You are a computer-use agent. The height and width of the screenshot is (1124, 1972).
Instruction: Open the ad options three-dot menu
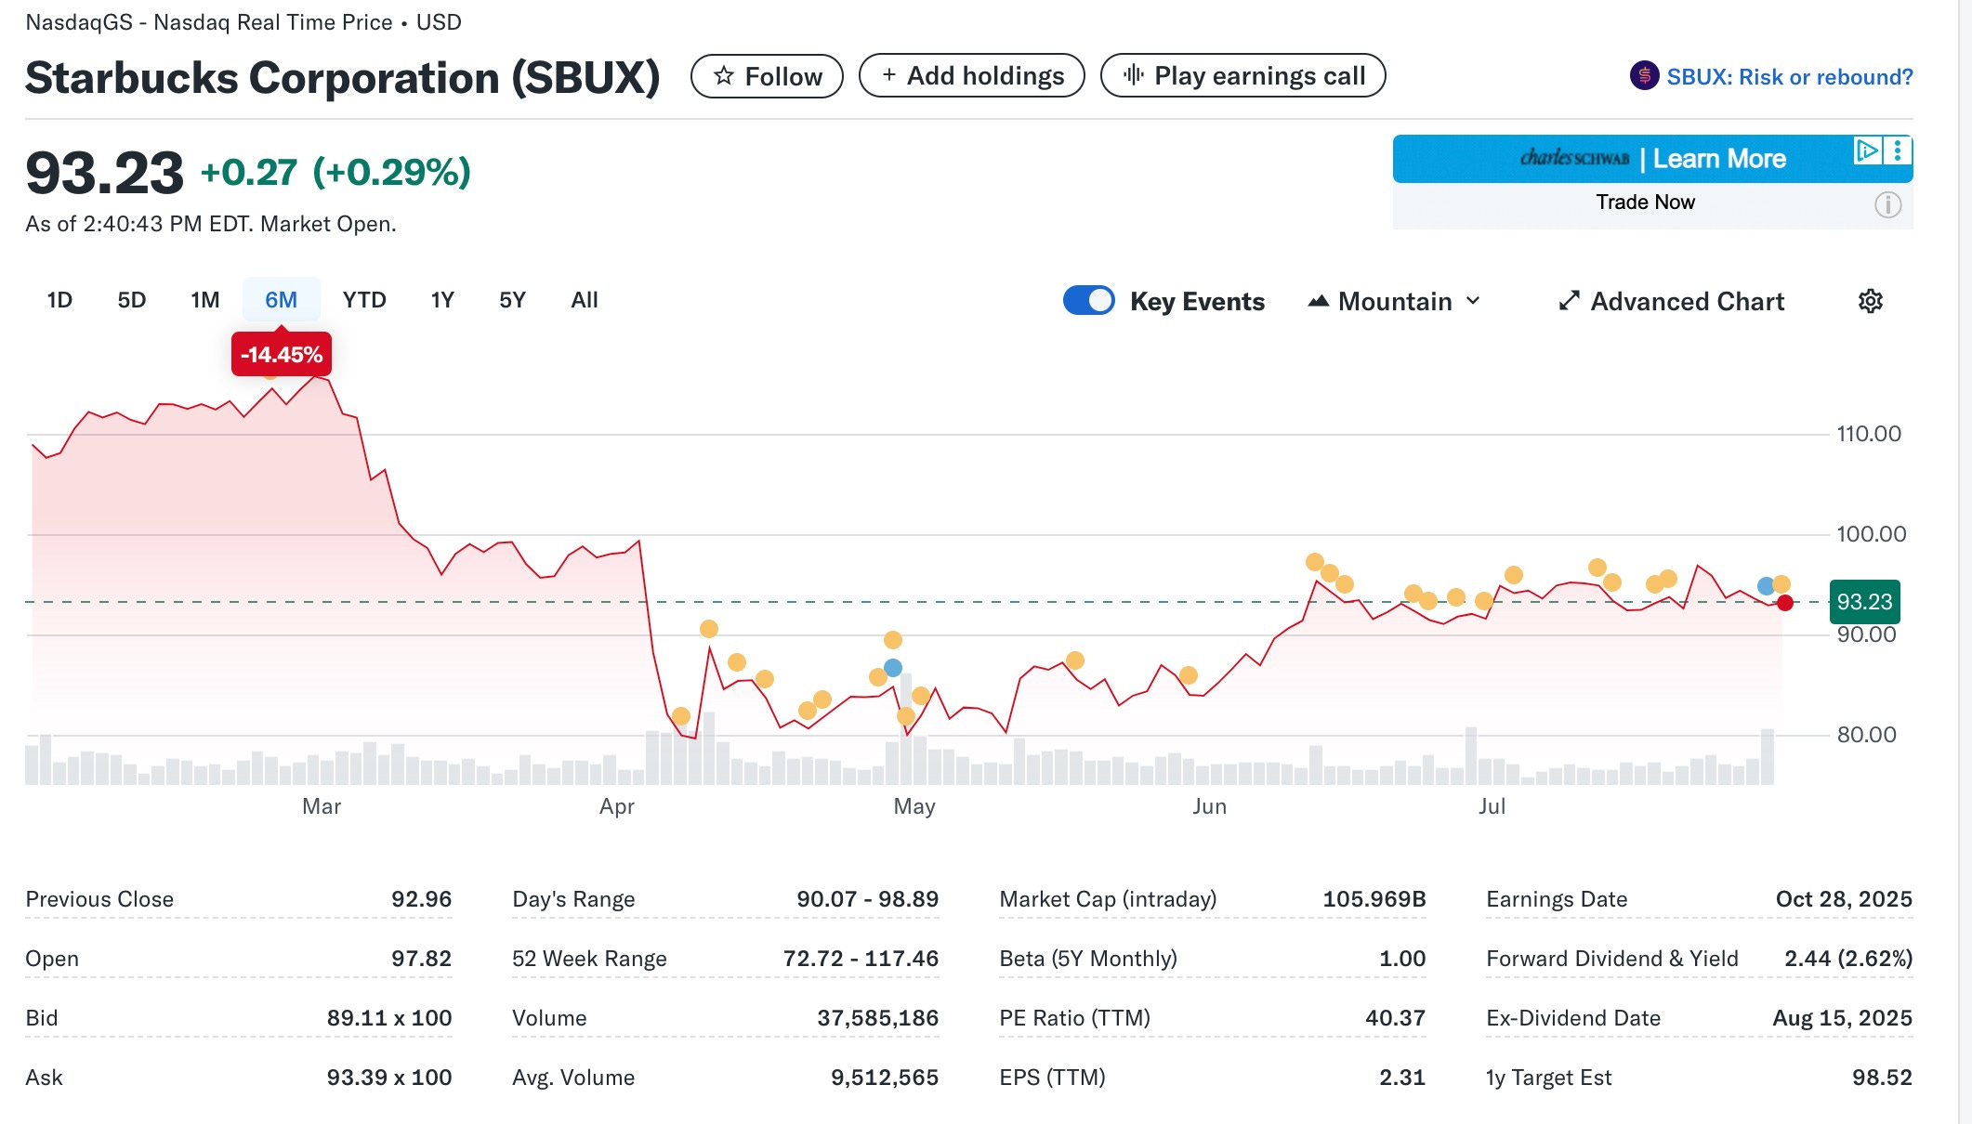[x=1898, y=150]
